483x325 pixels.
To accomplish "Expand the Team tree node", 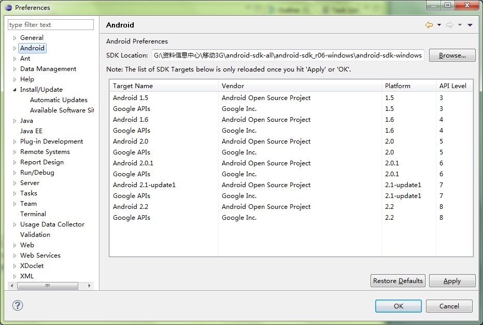I will [15, 204].
